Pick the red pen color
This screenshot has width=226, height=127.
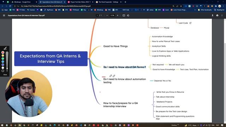(3, 53)
